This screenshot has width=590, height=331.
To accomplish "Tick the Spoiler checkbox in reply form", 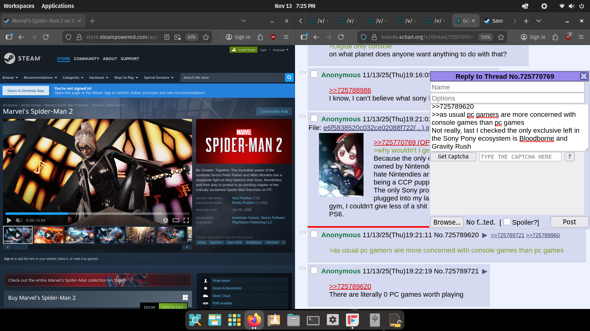I will (x=507, y=222).
